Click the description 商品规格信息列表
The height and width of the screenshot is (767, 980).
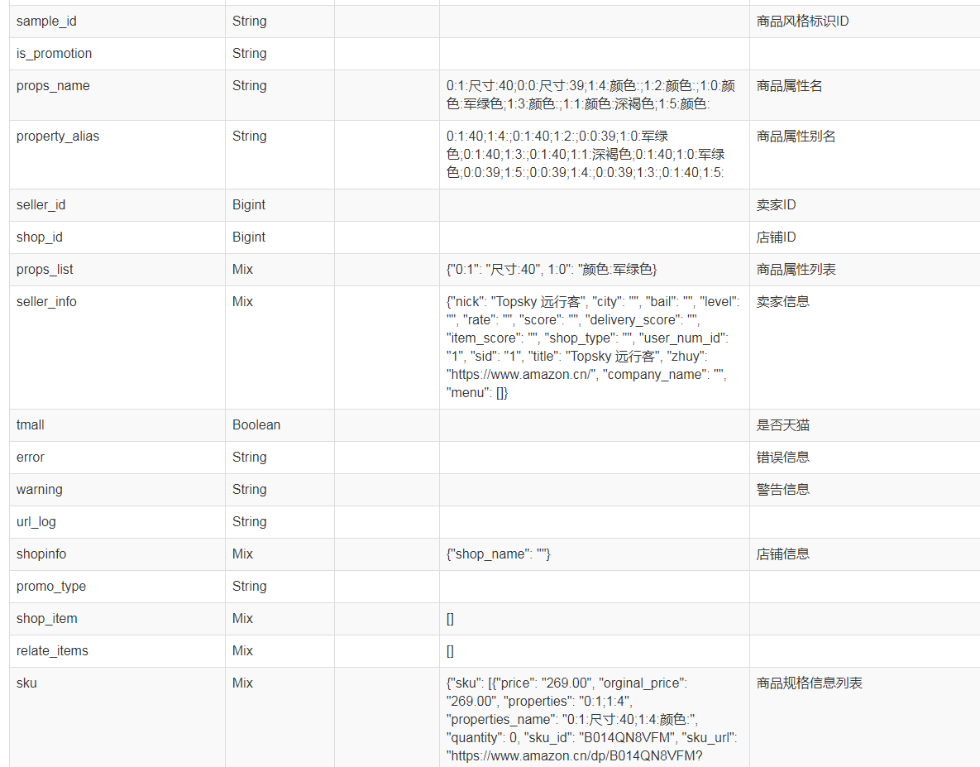(809, 683)
